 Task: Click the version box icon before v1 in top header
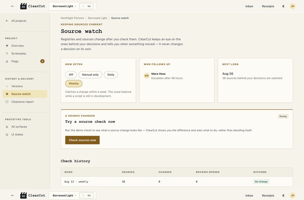click(x=83, y=6)
